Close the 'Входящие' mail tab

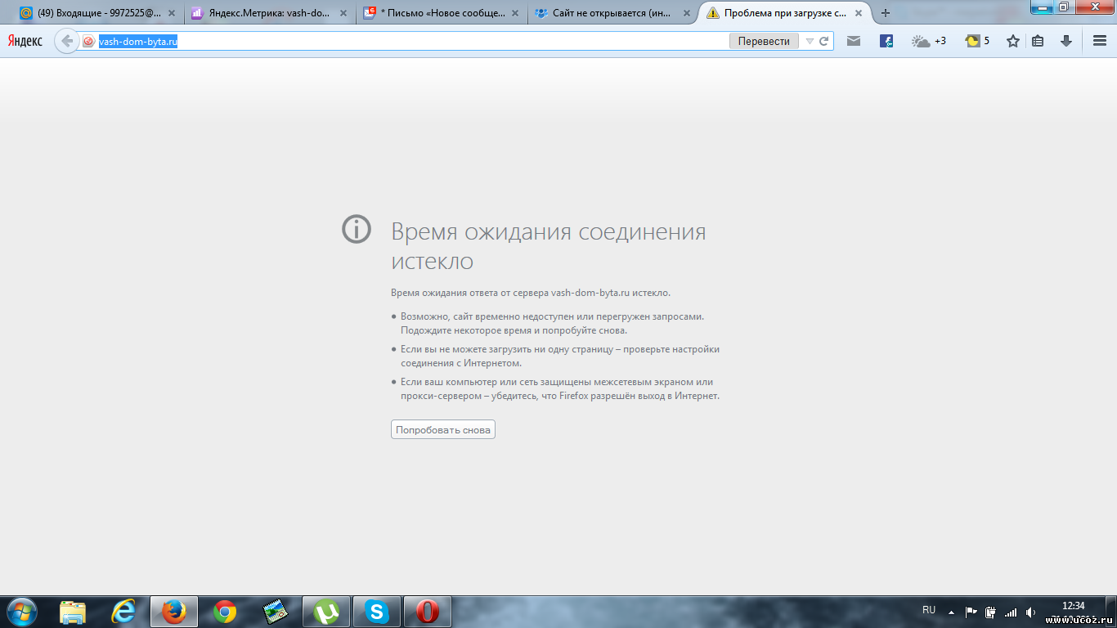pyautogui.click(x=171, y=13)
